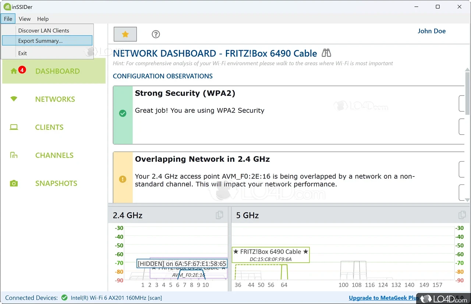Click the Channels chart icon
Image resolution: width=471 pixels, height=304 pixels.
[x=14, y=155]
